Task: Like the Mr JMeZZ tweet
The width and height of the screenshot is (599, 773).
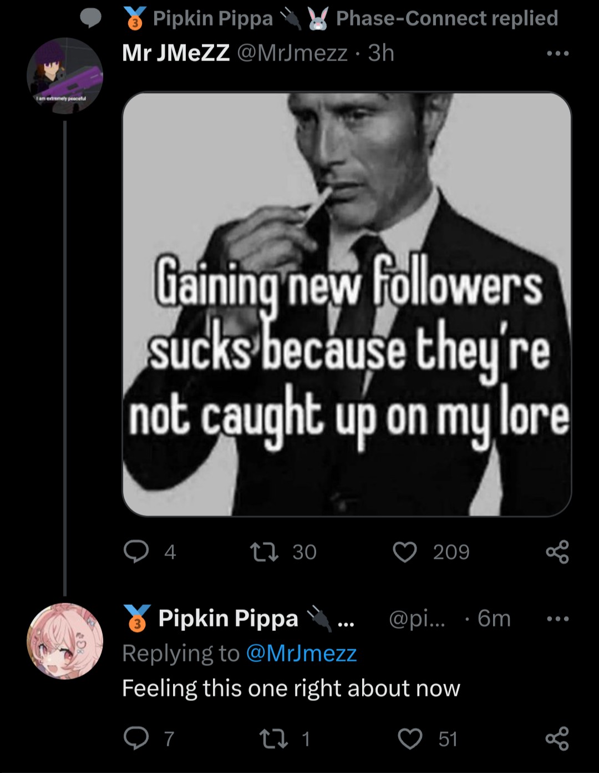Action: [x=405, y=552]
